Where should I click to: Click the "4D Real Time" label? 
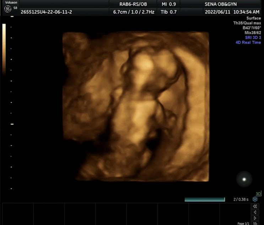[x=248, y=42]
